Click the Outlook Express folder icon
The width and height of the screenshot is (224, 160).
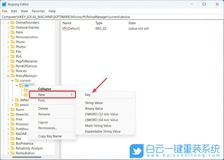click(13, 27)
